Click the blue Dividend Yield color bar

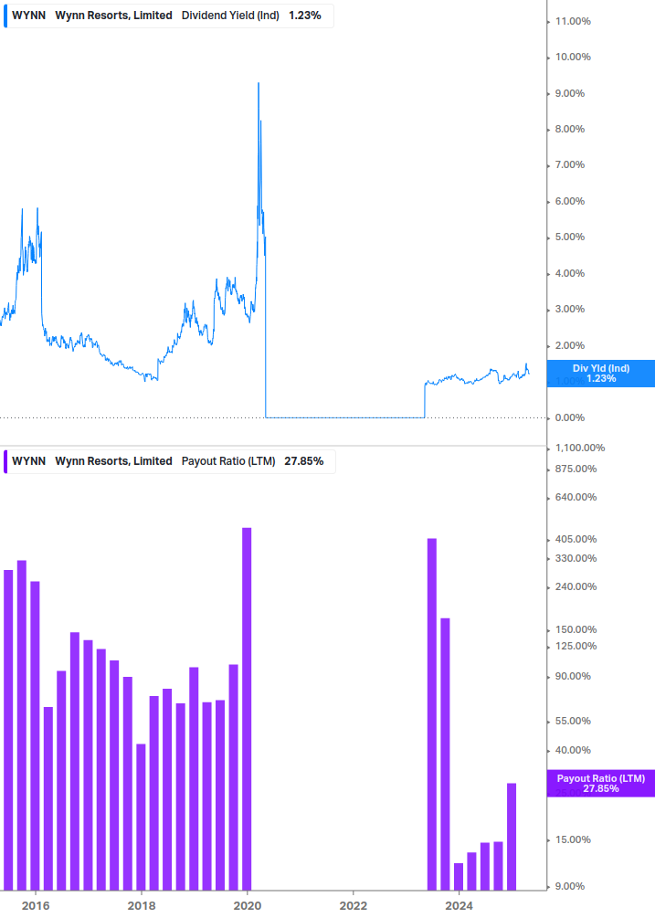point(5,16)
